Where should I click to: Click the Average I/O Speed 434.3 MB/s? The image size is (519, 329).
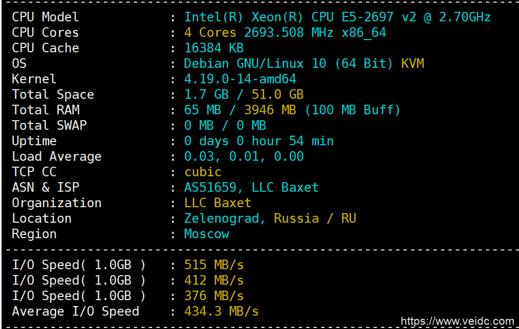coord(221,311)
